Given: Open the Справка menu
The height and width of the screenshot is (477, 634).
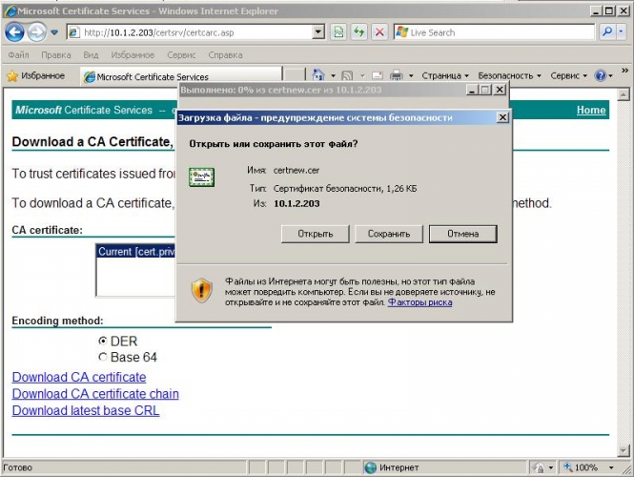Looking at the screenshot, I should pos(225,55).
